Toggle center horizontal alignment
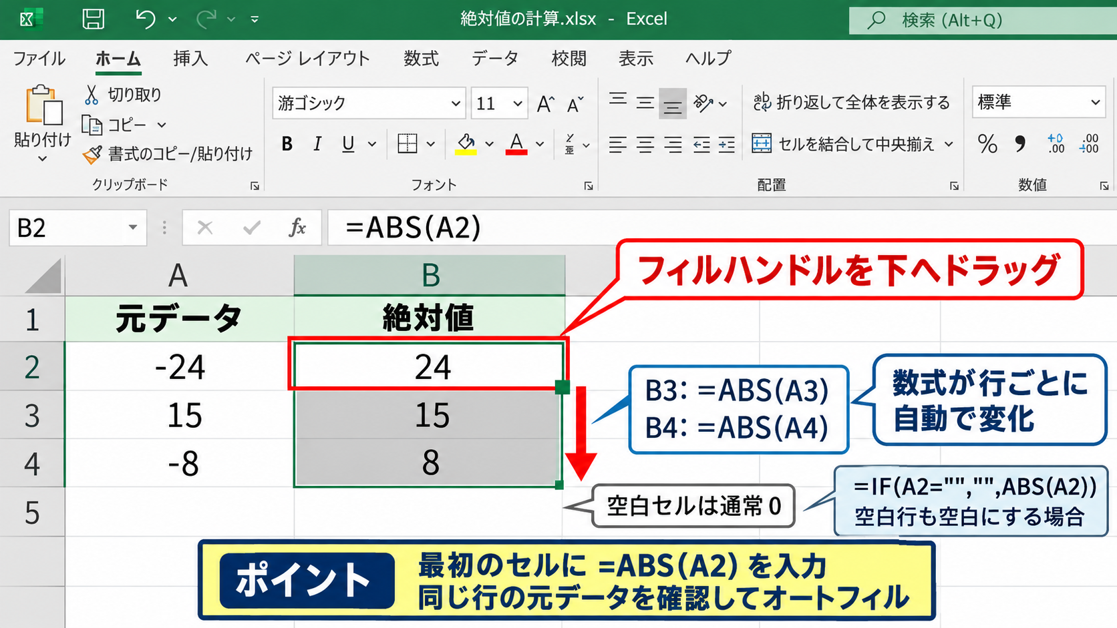 [645, 144]
